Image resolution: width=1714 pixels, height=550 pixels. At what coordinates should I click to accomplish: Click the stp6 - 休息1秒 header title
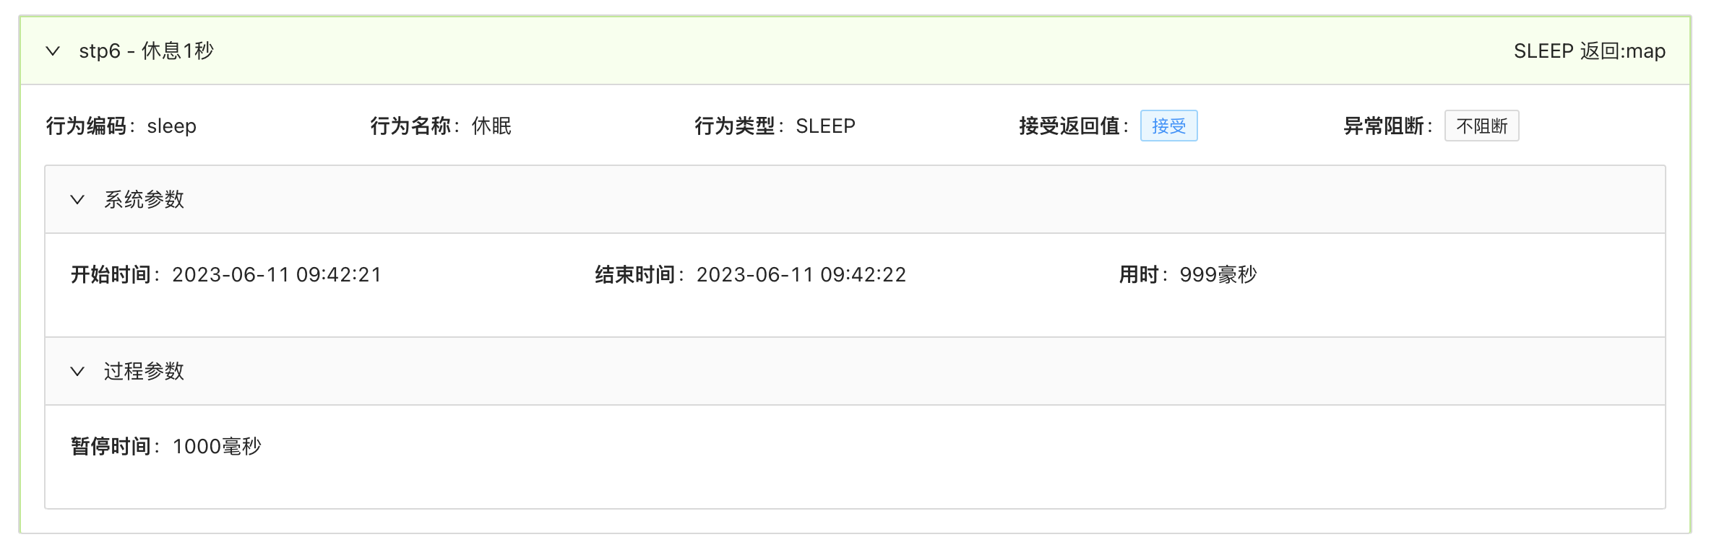(147, 51)
